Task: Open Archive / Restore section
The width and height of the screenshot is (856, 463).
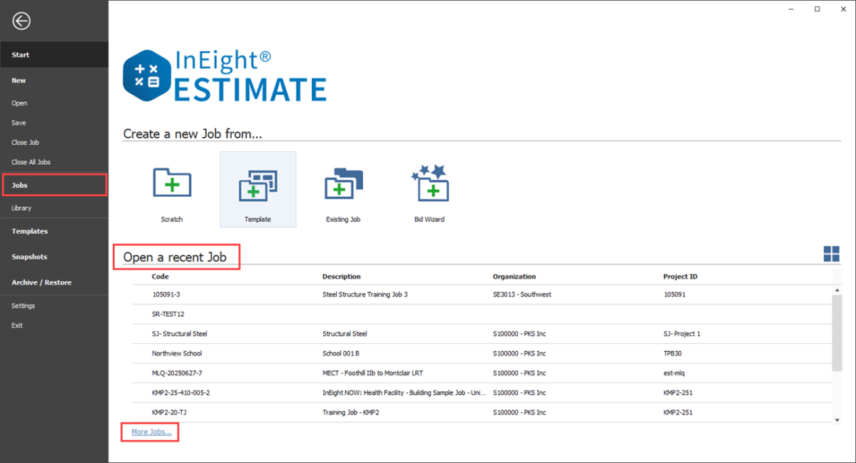Action: pyautogui.click(x=41, y=283)
